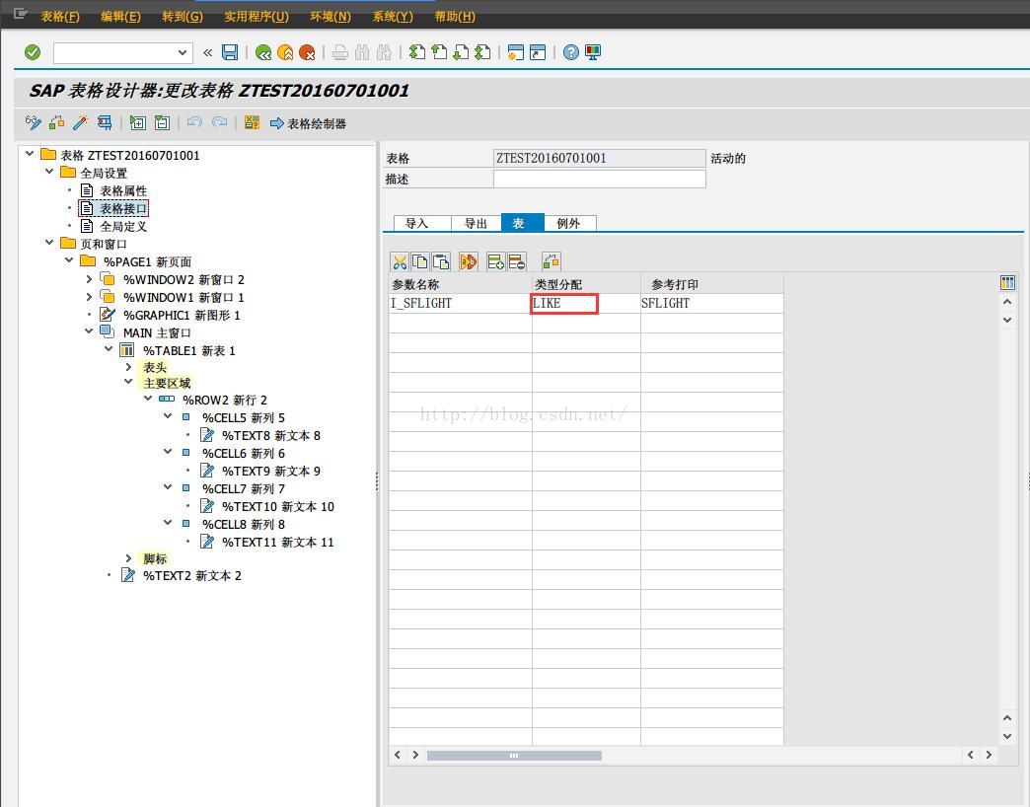Click the Find Next binoculars icon
This screenshot has height=807, width=1030.
[385, 52]
